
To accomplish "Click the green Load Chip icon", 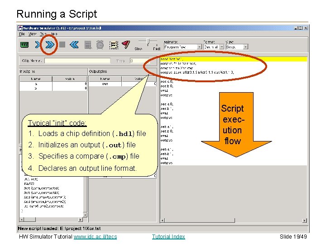I will pyautogui.click(x=24, y=45).
